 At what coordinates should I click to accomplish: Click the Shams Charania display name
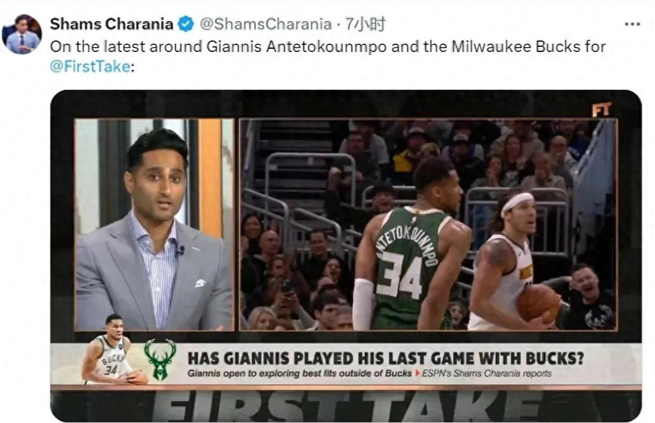(112, 24)
